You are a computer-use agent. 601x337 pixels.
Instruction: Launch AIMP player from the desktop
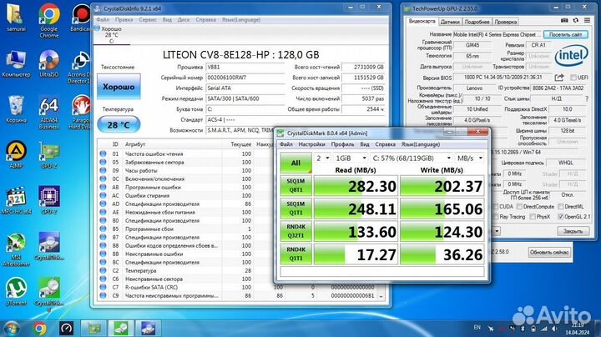(16, 154)
